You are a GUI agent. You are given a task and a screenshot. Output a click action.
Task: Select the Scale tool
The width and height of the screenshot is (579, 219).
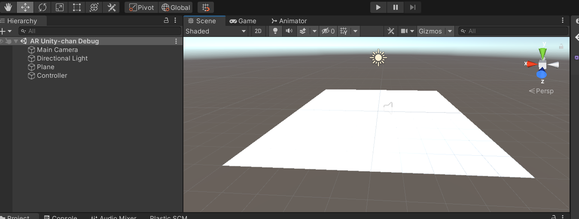pyautogui.click(x=60, y=7)
